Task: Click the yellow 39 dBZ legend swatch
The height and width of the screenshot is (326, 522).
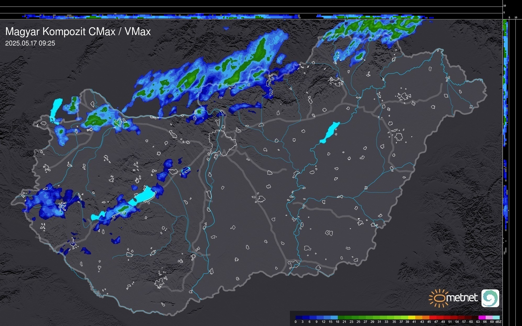Action: [411, 317]
